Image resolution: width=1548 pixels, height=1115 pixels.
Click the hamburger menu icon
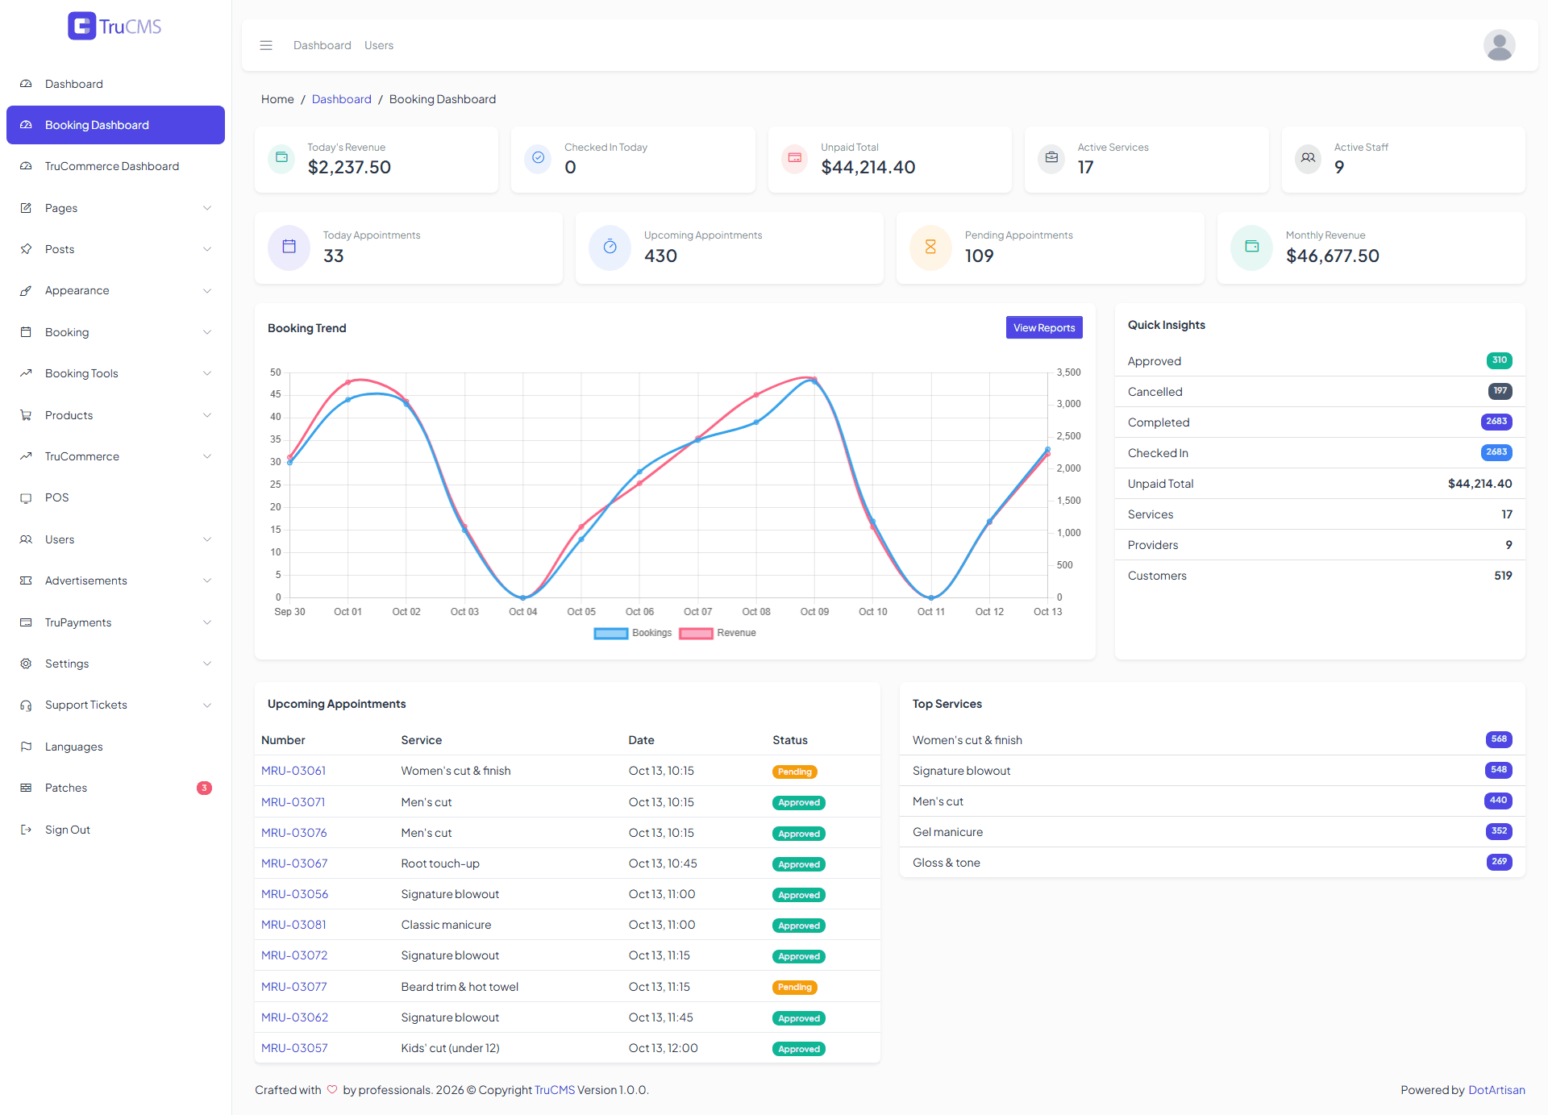(x=266, y=45)
